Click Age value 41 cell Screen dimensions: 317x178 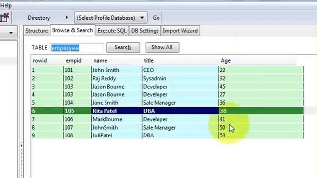pyautogui.click(x=261, y=119)
